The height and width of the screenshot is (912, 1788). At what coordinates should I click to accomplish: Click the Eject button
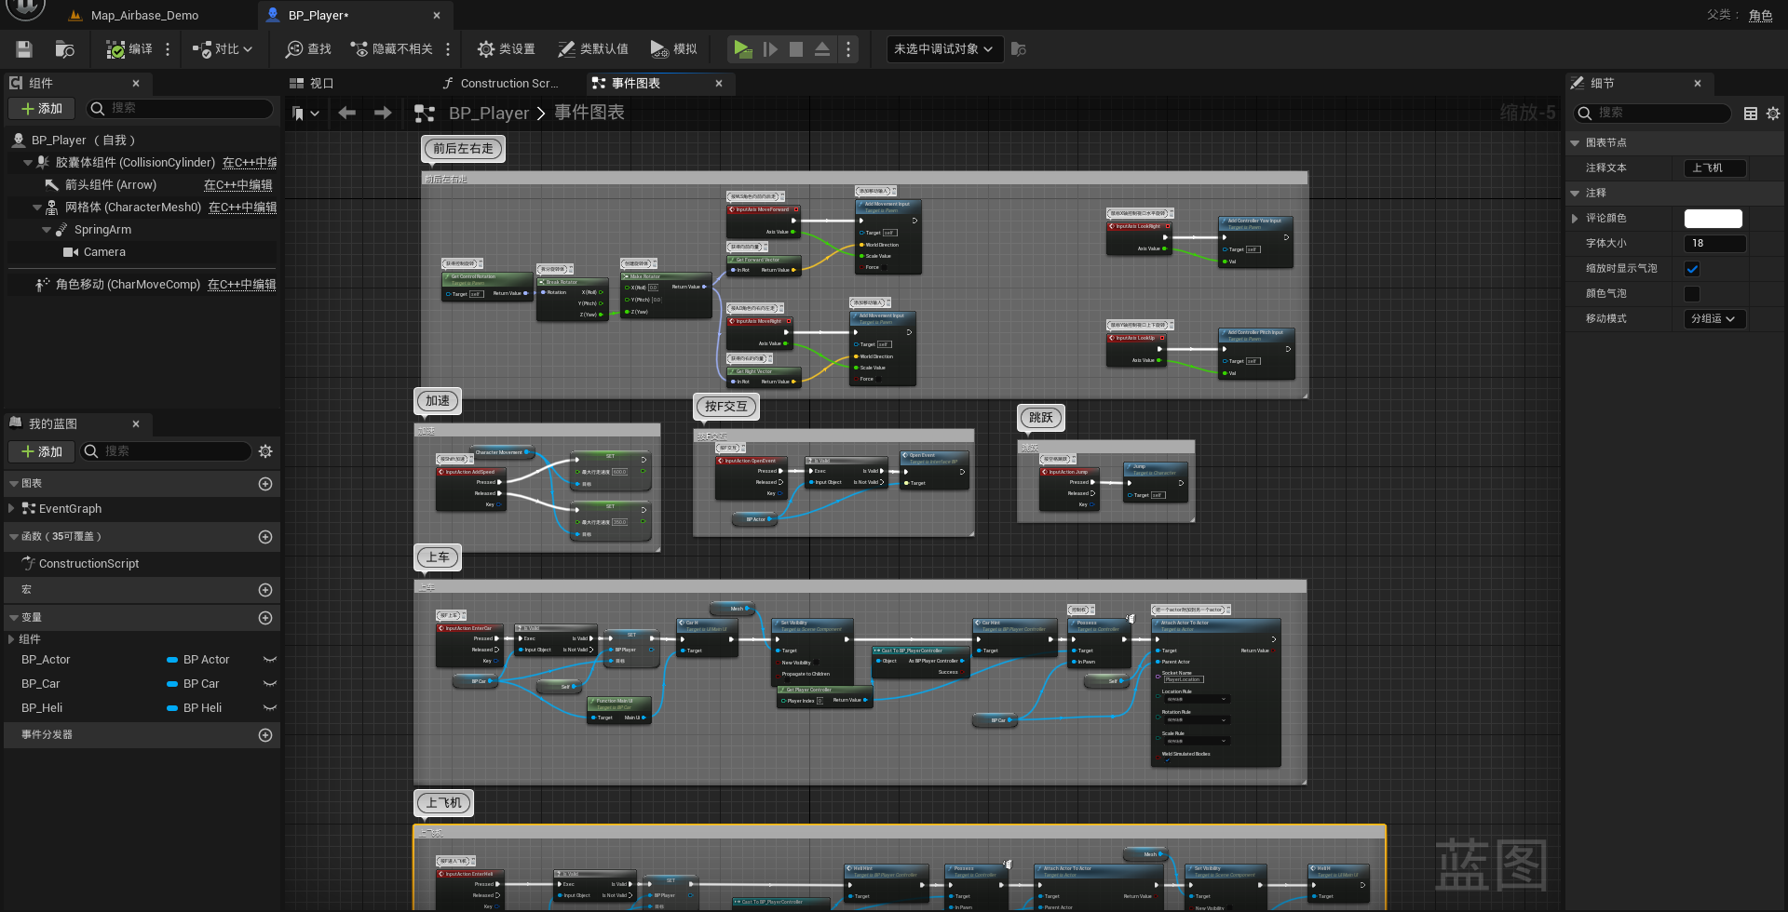(822, 49)
